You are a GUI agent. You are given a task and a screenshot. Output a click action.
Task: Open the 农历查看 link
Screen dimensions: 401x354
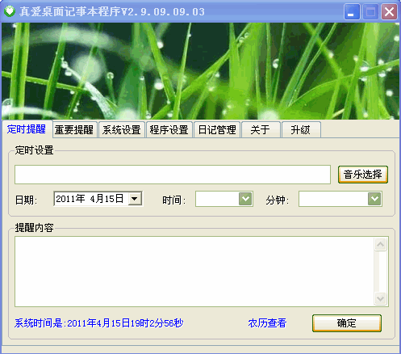coord(267,322)
